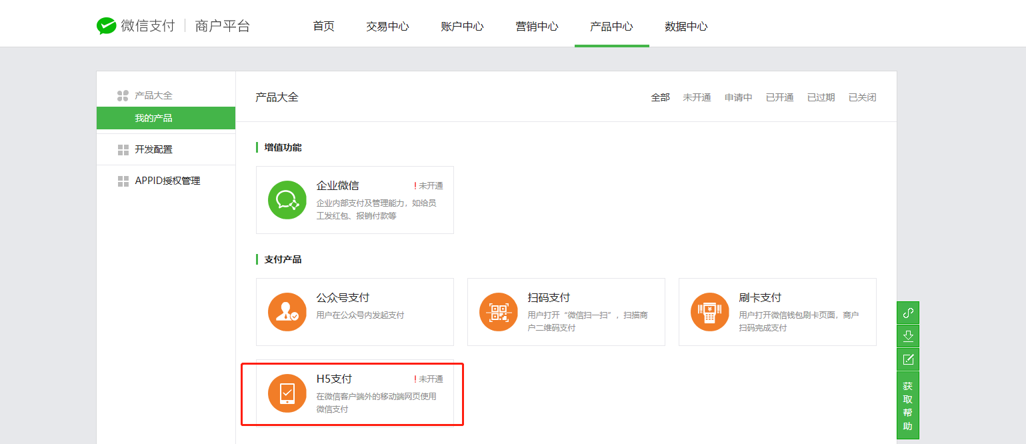1026x444 pixels.
Task: Click the 产品大全 page title in the content area
Action: pos(277,97)
